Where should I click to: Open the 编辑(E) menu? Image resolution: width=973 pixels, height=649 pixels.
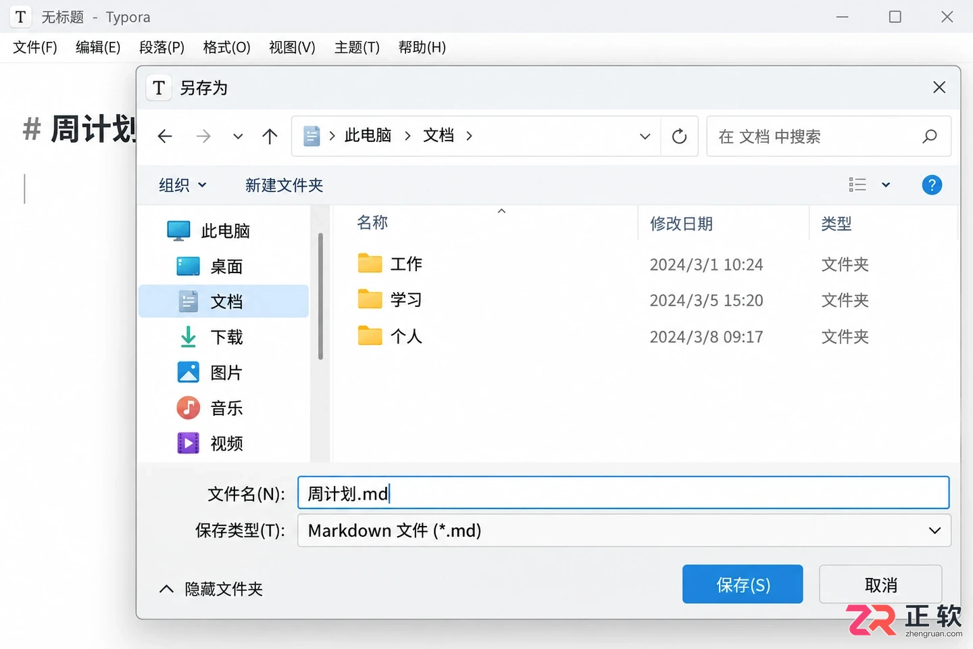coord(98,47)
